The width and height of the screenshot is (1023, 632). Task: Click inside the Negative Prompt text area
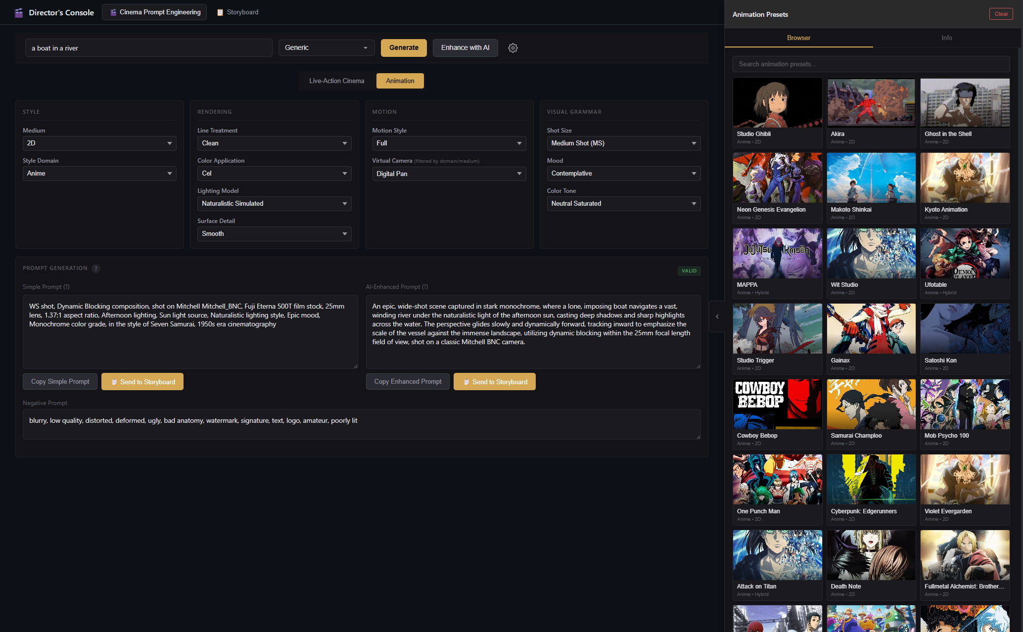pos(362,424)
